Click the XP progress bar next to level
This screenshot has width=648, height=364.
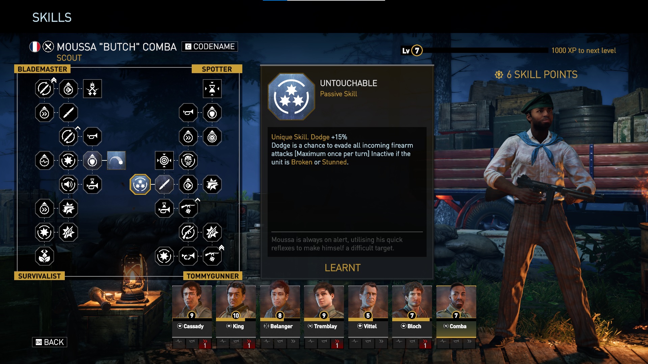[485, 51]
